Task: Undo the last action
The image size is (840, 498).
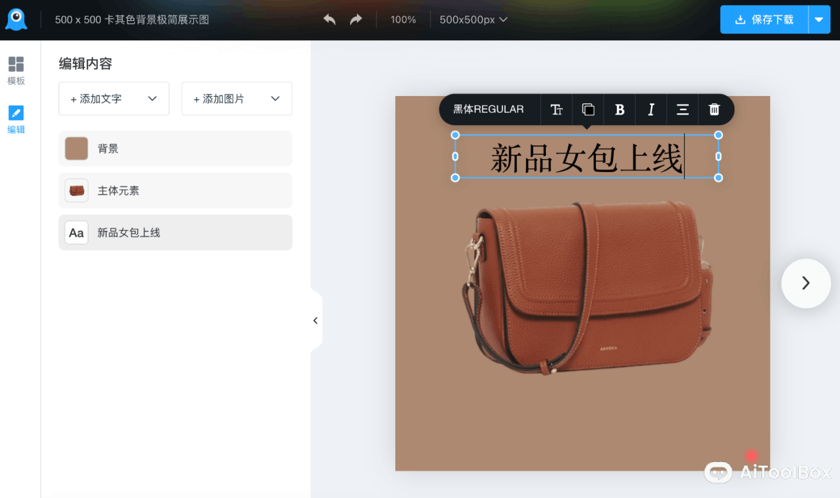Action: coord(329,19)
